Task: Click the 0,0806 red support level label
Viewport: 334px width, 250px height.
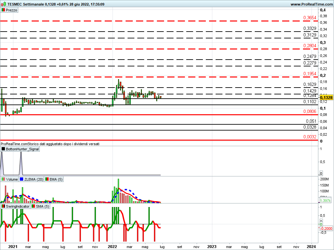Action: 310,111
